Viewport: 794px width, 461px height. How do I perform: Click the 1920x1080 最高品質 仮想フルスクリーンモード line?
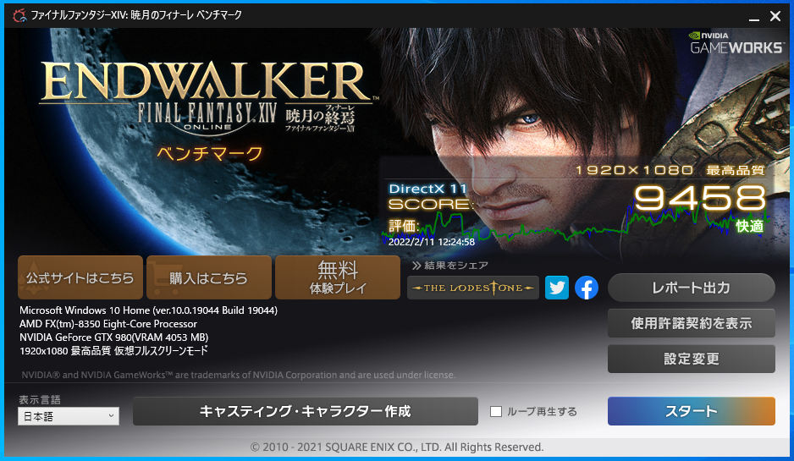[x=114, y=351]
